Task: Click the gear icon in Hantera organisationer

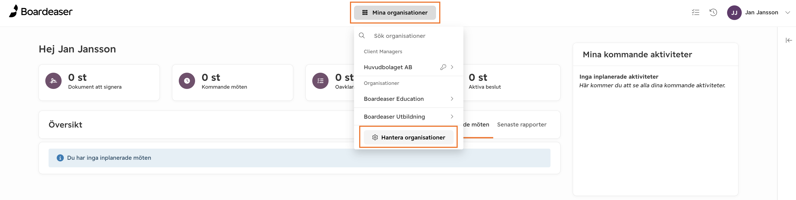Action: pos(375,138)
